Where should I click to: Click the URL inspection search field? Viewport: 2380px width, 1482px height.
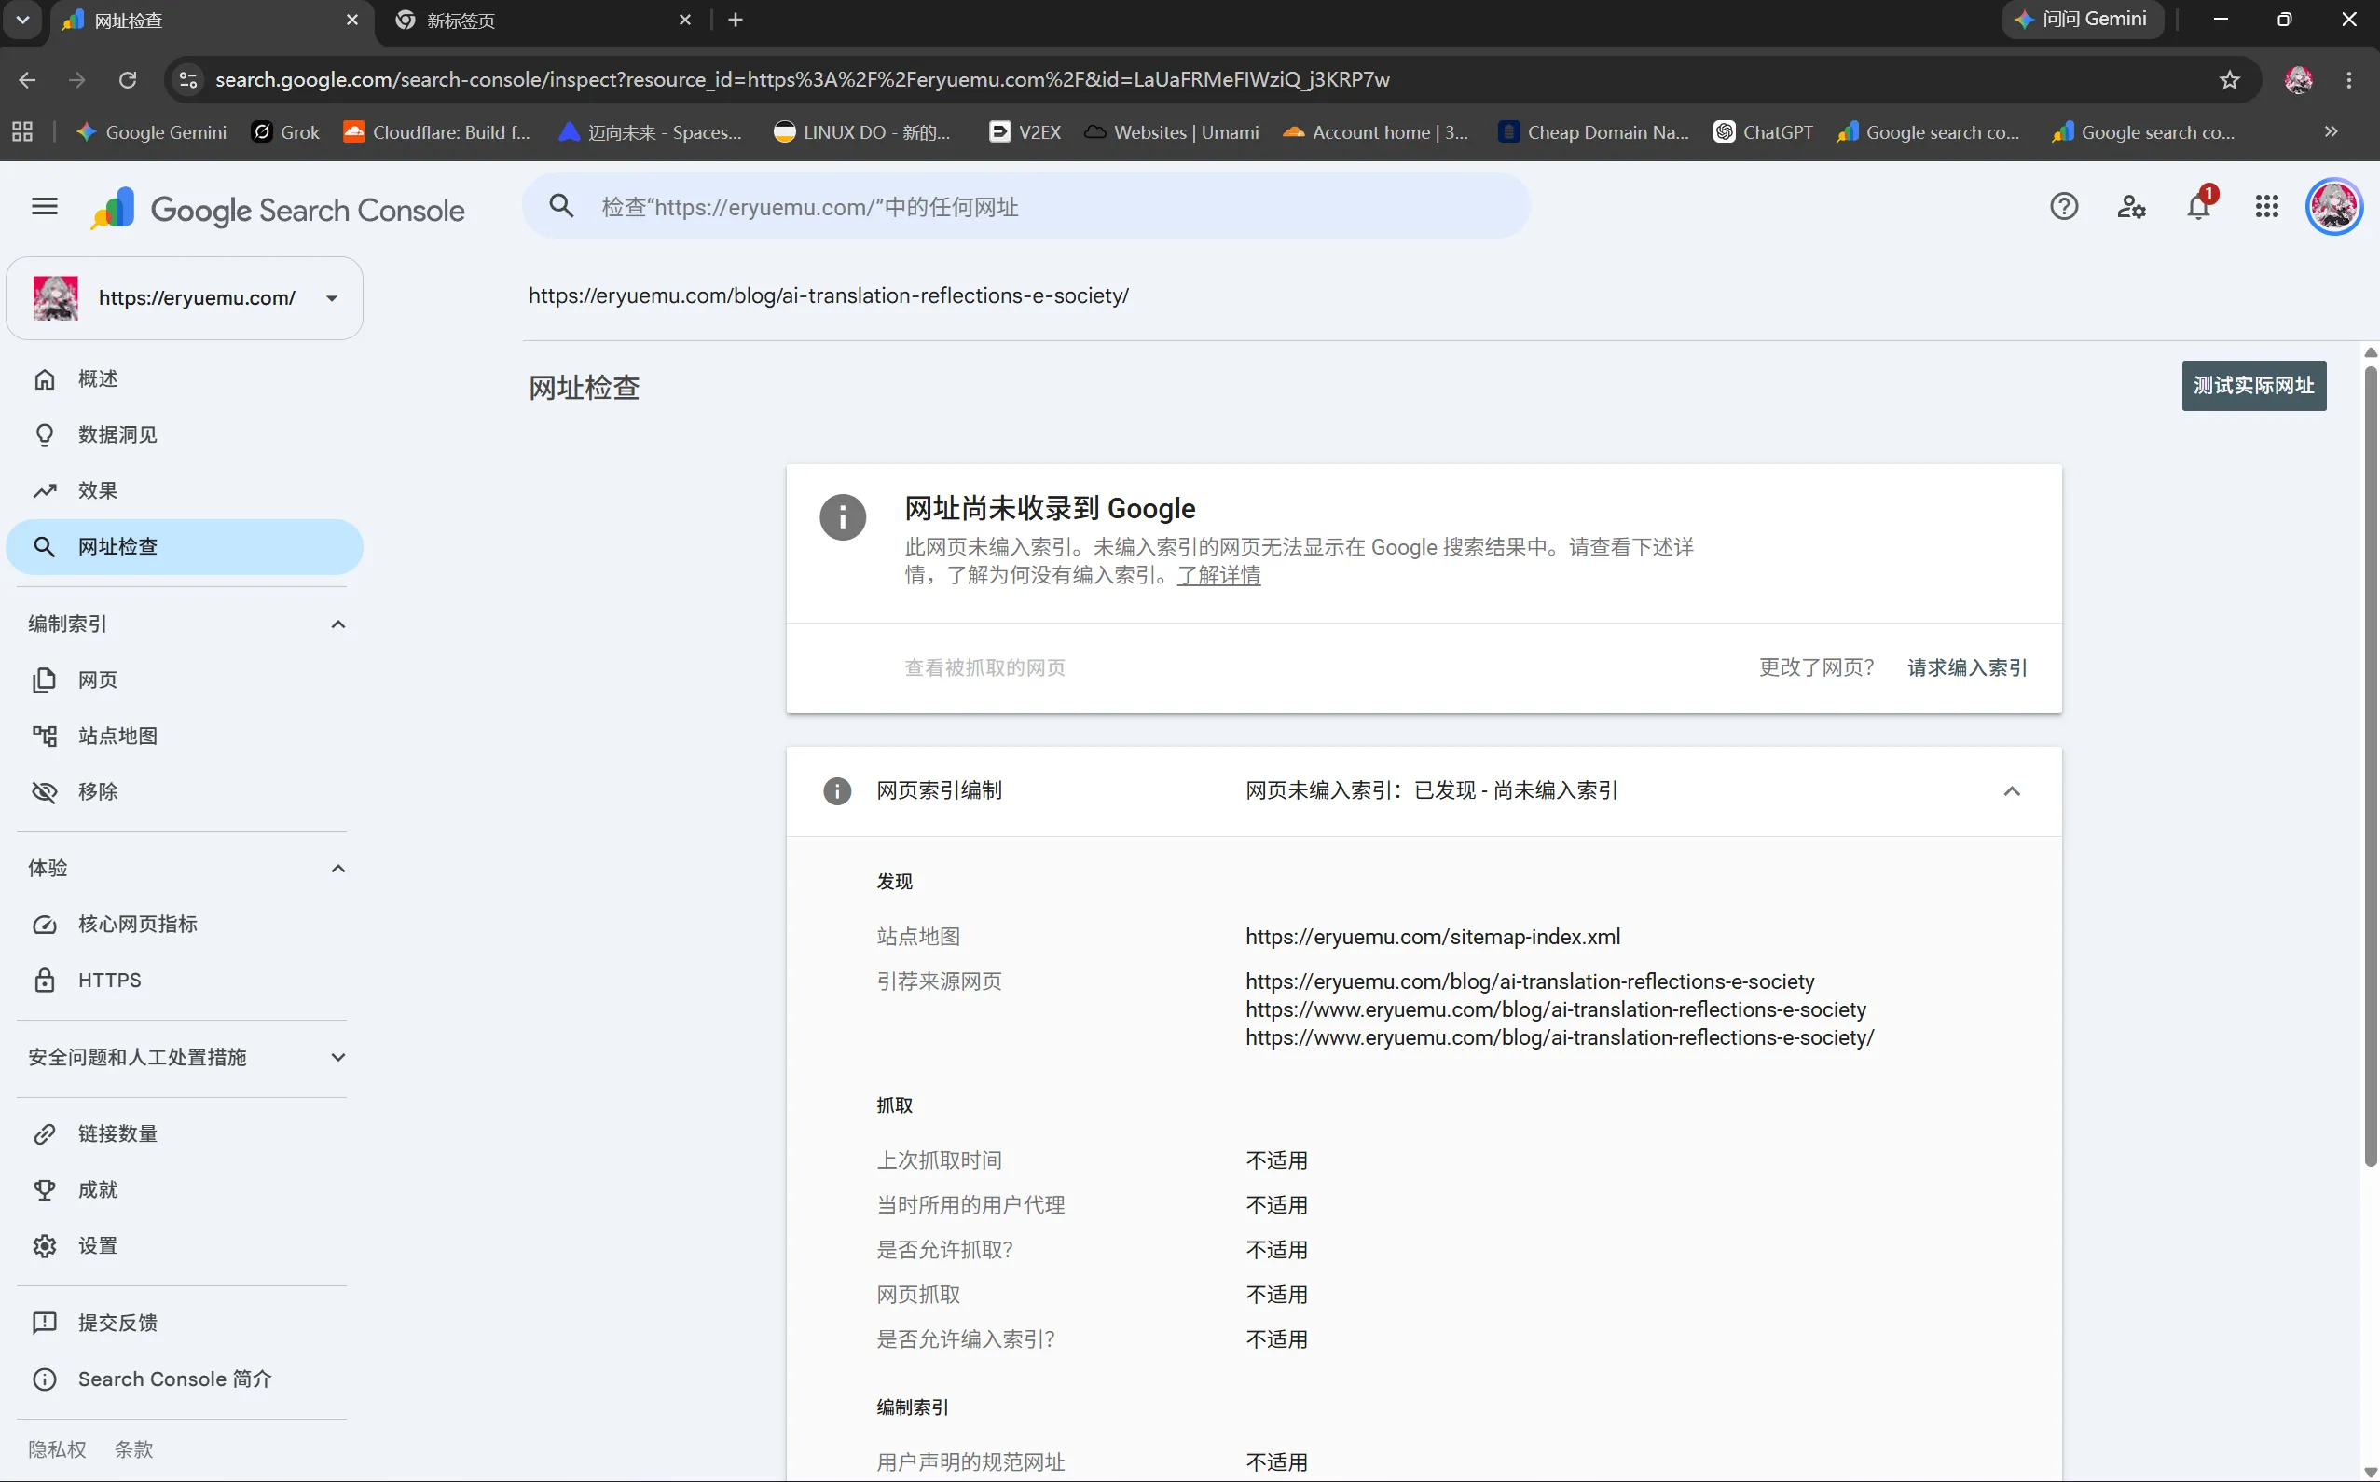(x=1025, y=207)
